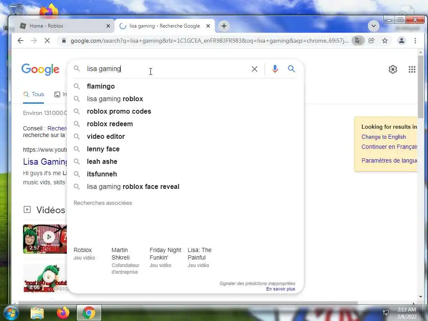
Task: Pick the roblox redeem suggestion
Action: tap(185, 124)
